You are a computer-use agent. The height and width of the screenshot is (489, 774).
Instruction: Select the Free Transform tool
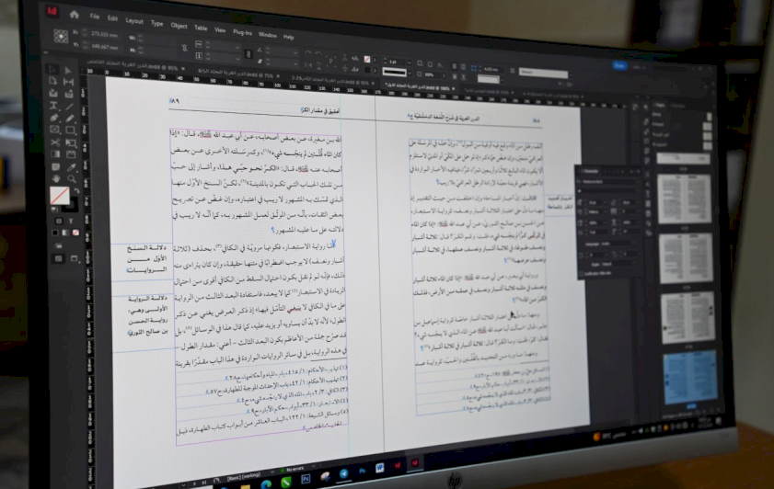71,143
